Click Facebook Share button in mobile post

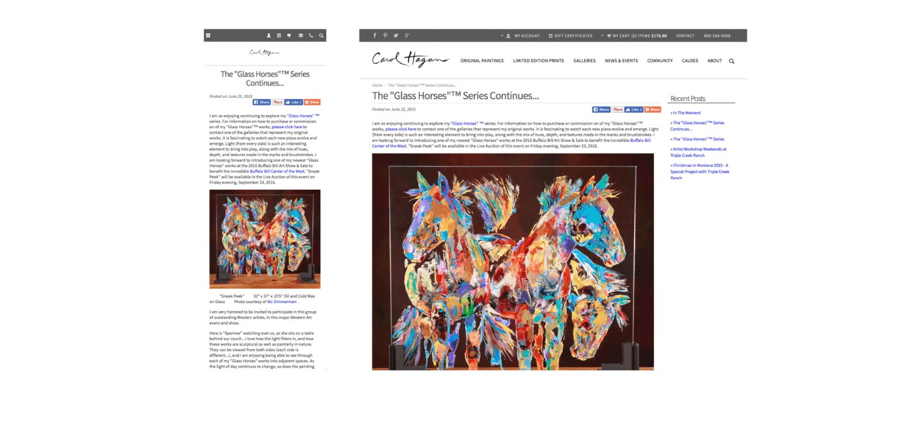click(x=262, y=102)
